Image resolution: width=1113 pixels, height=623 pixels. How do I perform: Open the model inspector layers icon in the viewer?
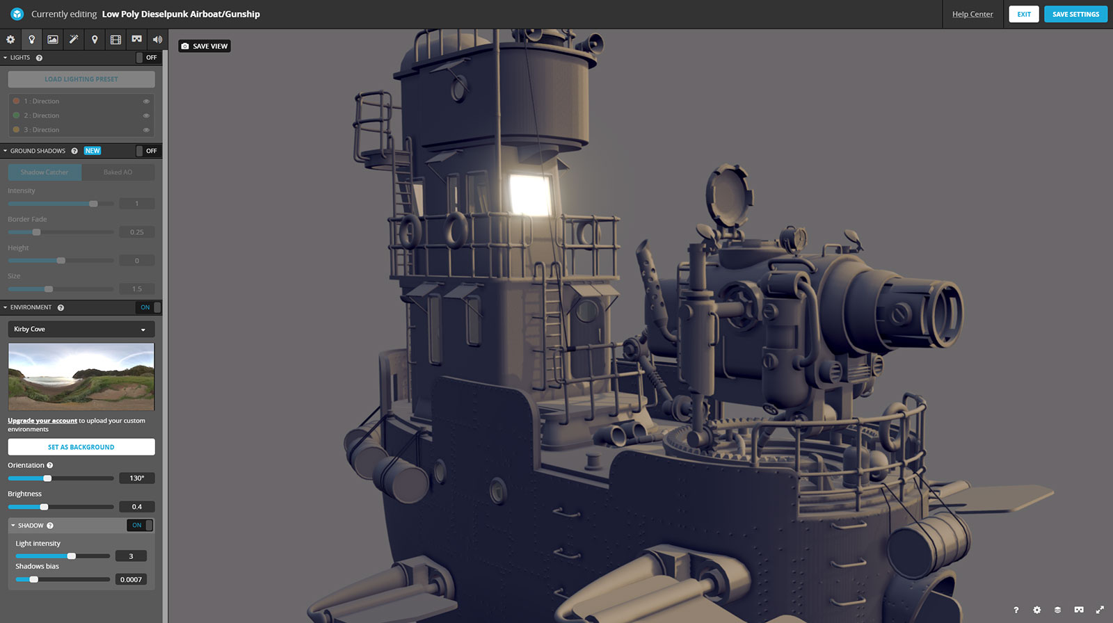click(1057, 610)
